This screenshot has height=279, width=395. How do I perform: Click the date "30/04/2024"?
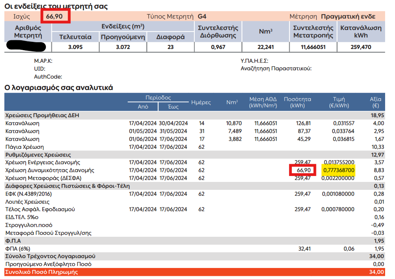(x=173, y=123)
